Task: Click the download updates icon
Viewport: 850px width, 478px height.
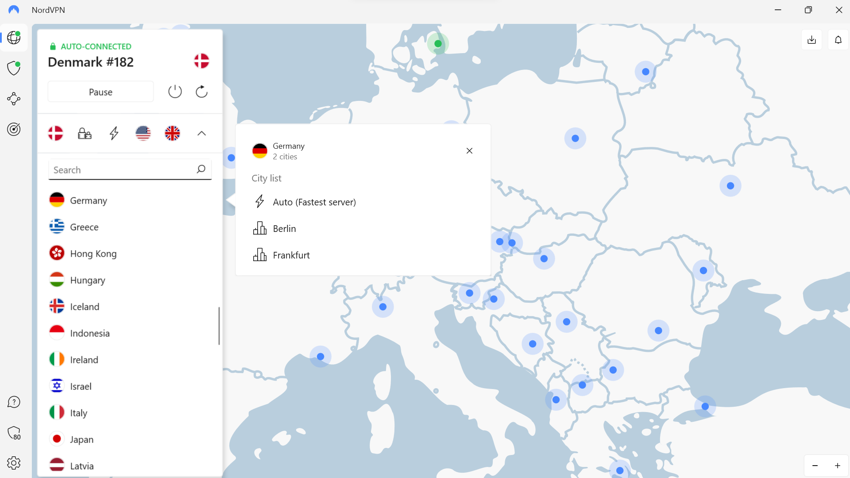Action: click(x=811, y=40)
